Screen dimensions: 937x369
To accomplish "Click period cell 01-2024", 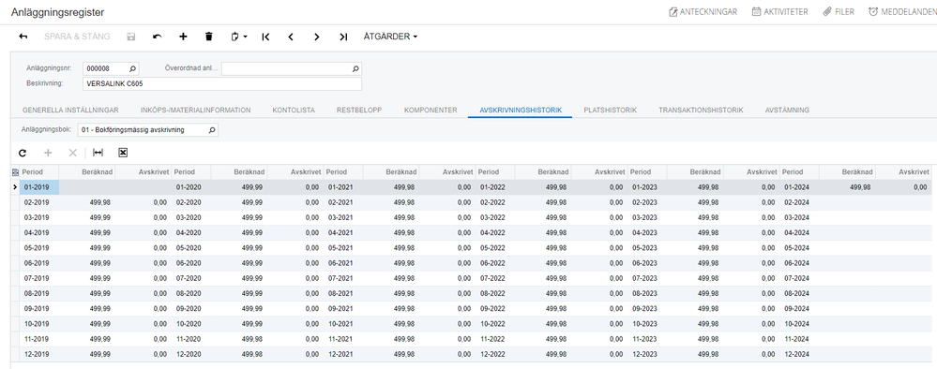I will [799, 187].
